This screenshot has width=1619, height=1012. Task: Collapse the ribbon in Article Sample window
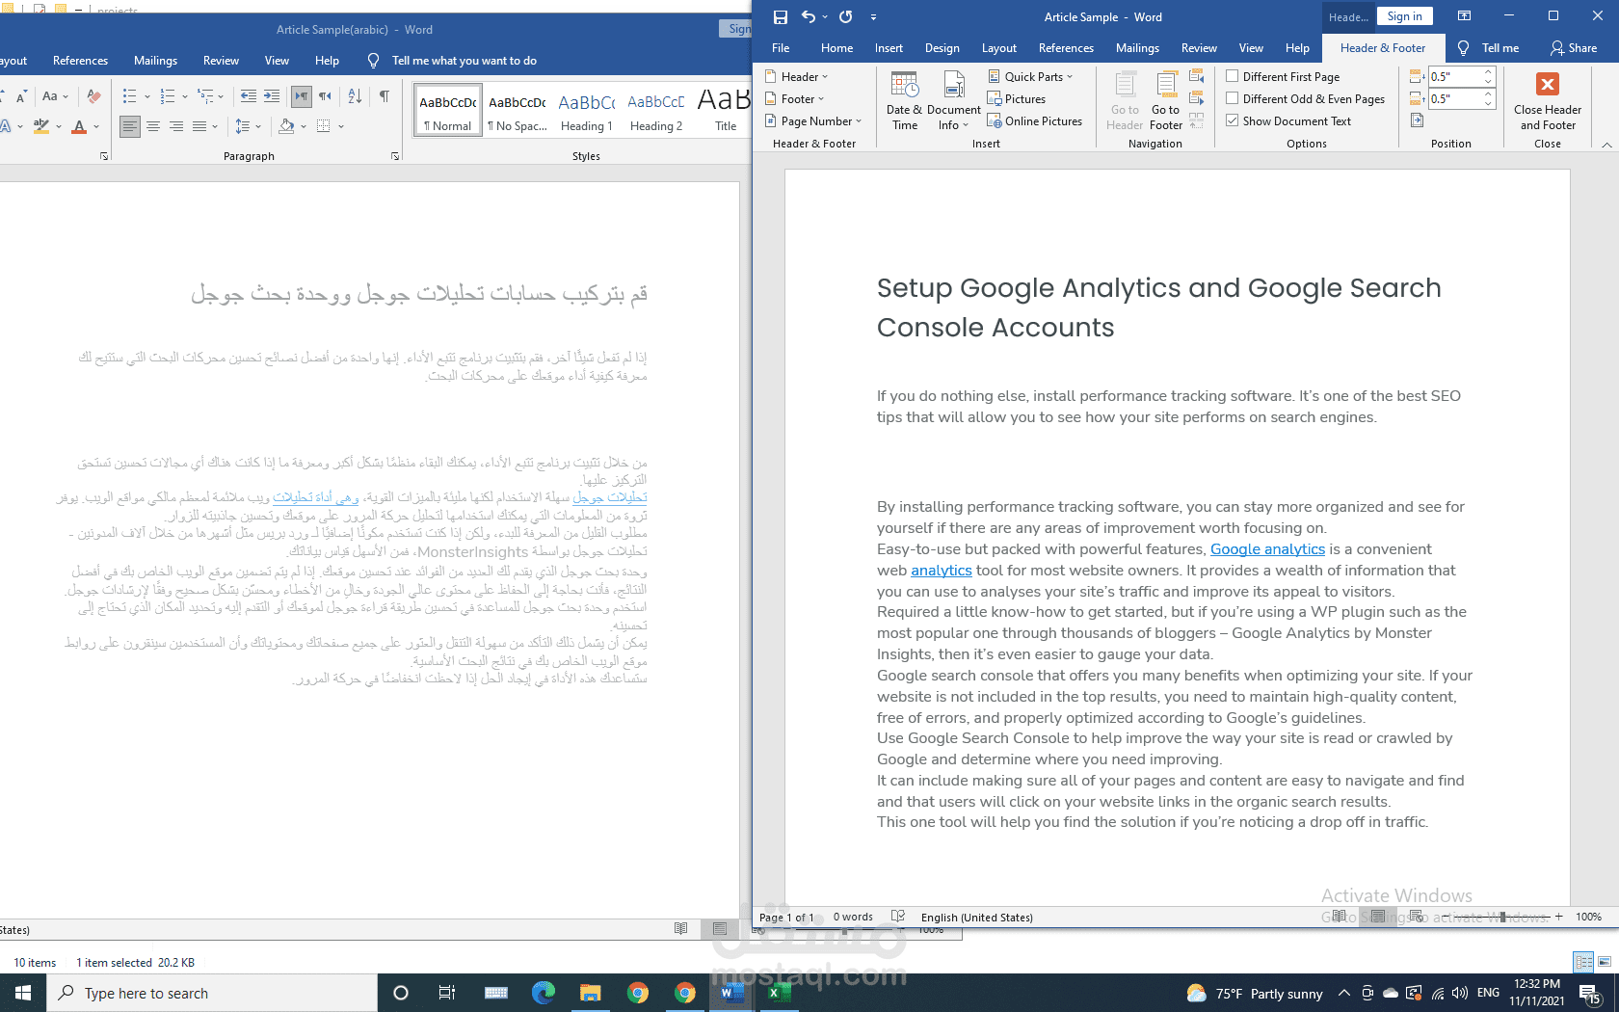[x=1606, y=145]
